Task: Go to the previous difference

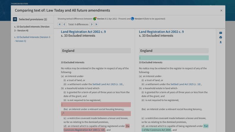Action: click(64, 24)
